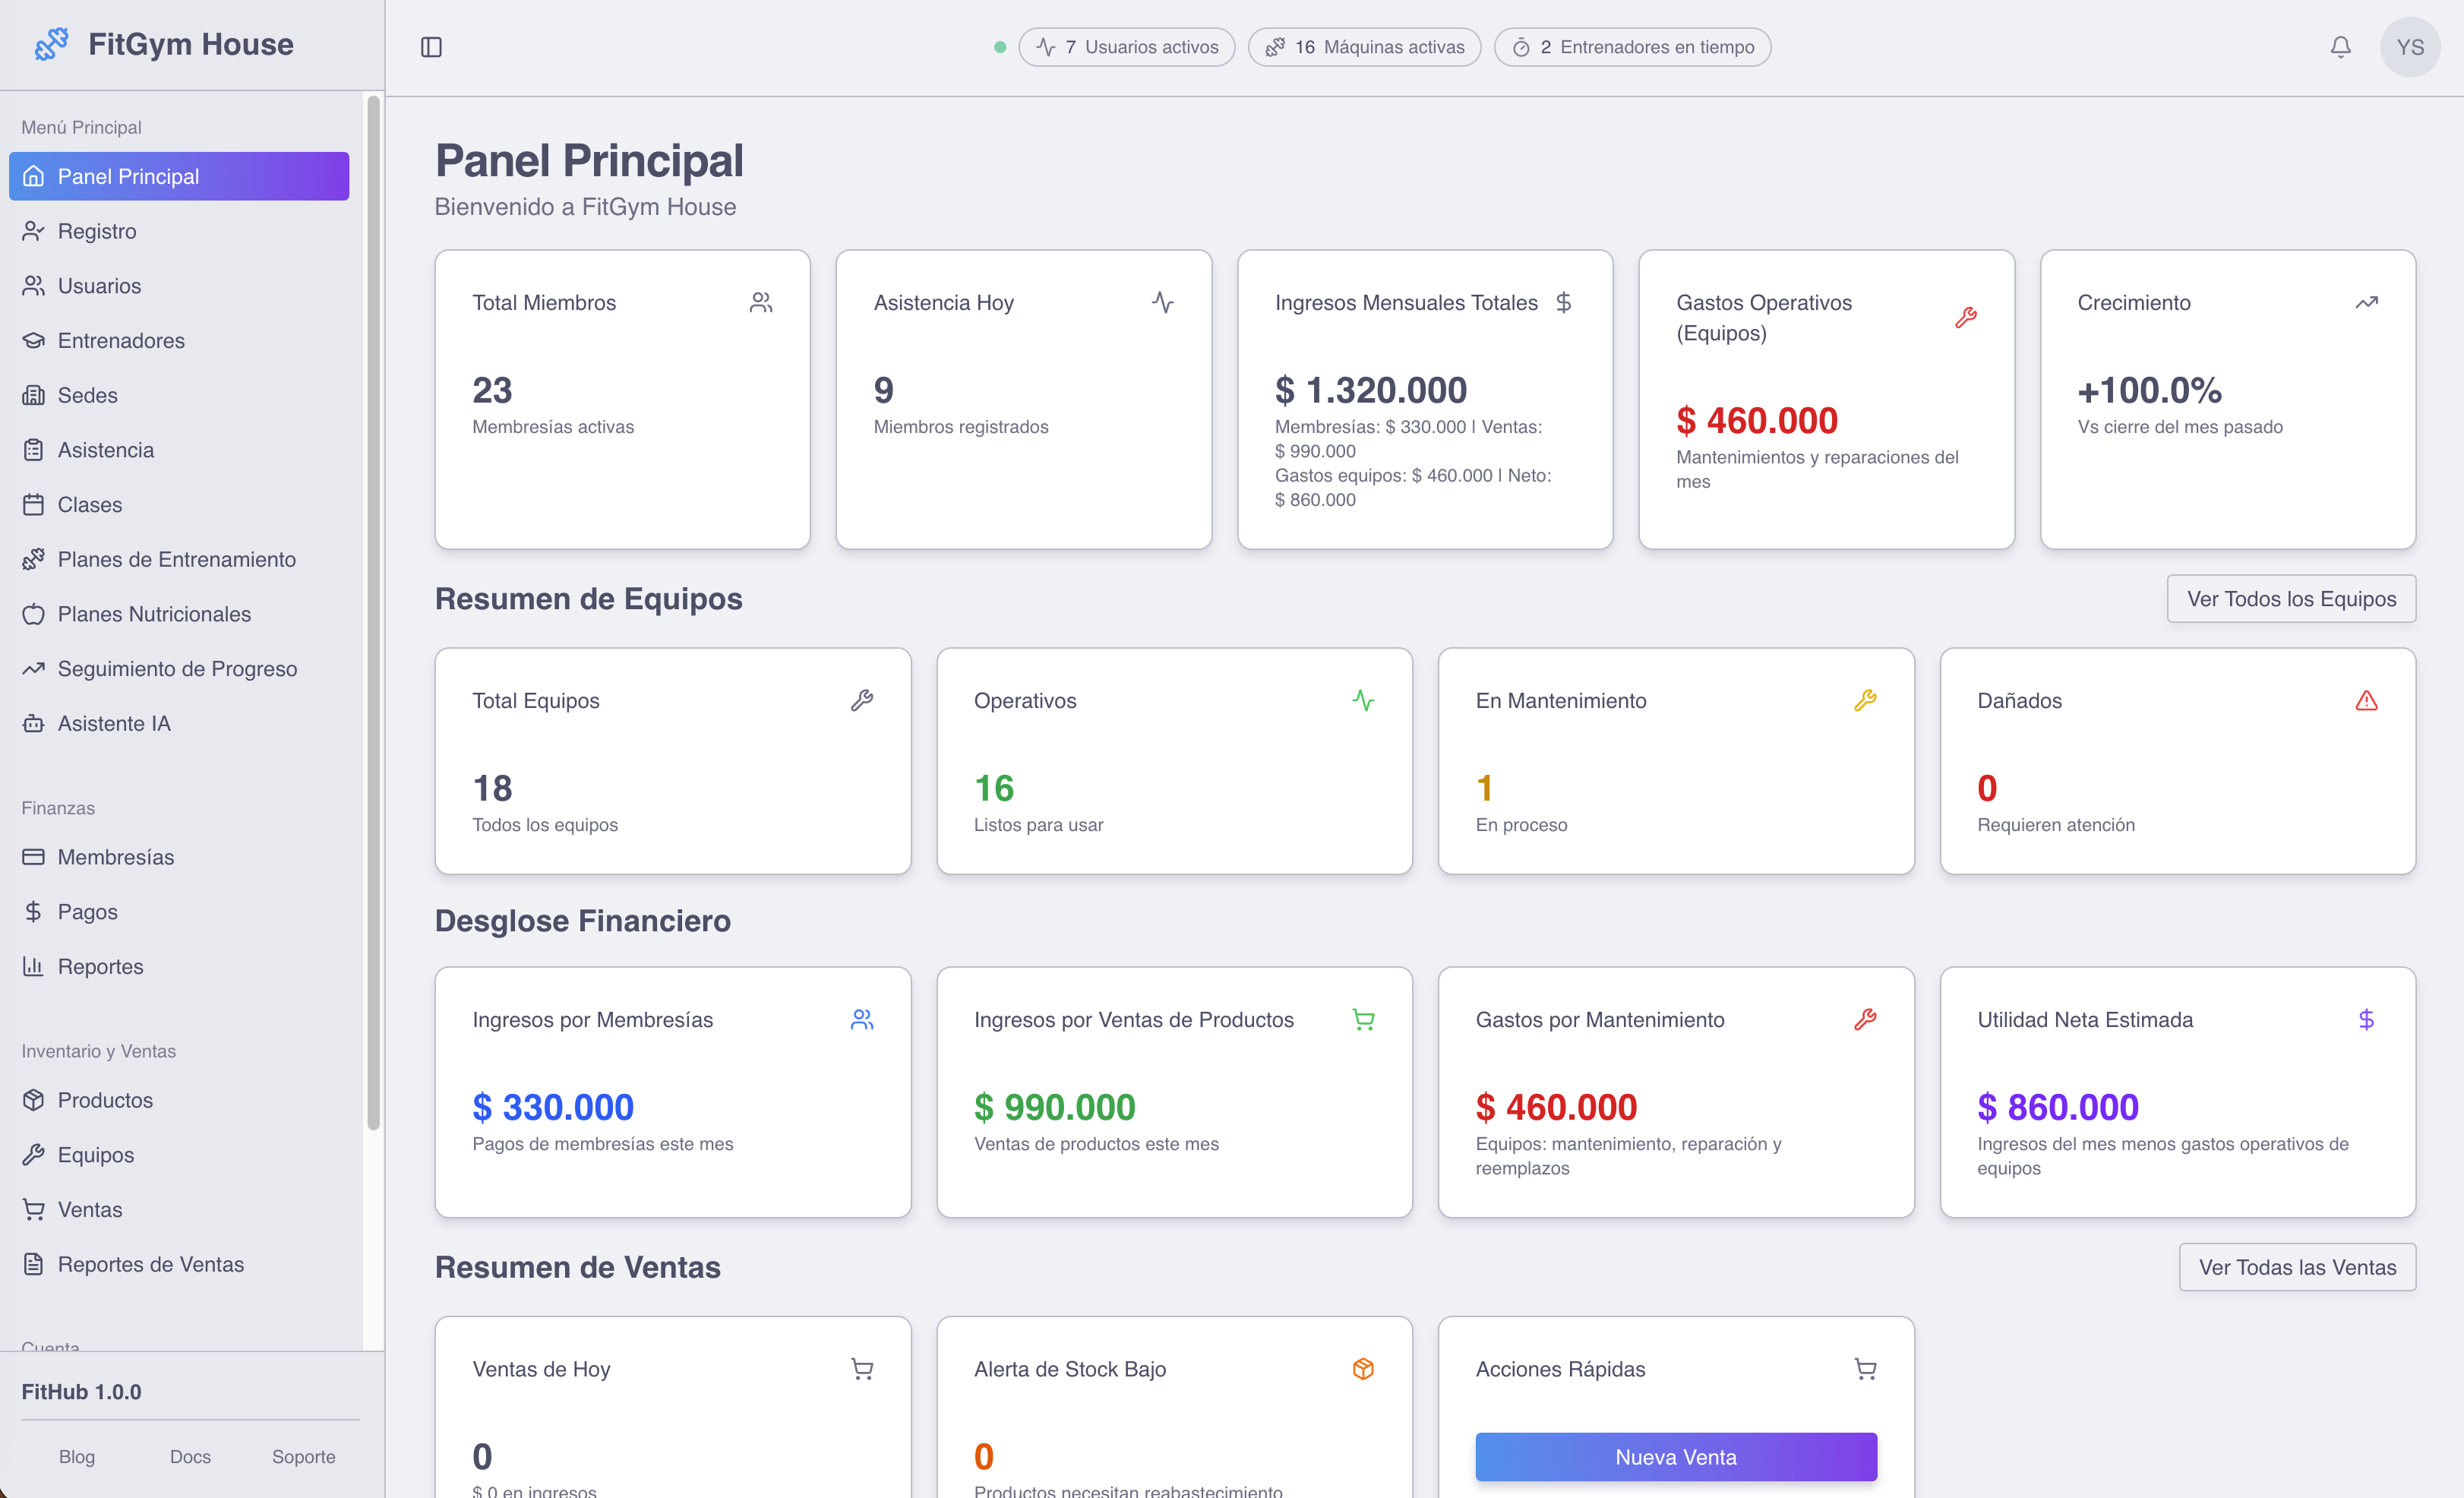The width and height of the screenshot is (2464, 1498).
Task: Click the 16 Máquinas activas status pill
Action: point(1364,46)
